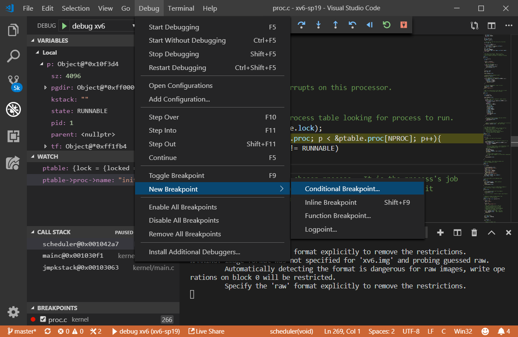The height and width of the screenshot is (337, 518).
Task: Click the Step Over debug toolbar icon
Action: [x=301, y=25]
